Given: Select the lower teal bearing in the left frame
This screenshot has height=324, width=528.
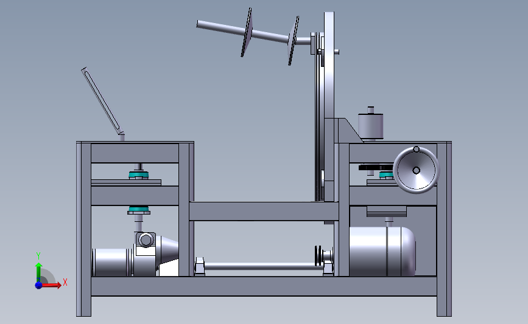Looking at the screenshot, I should pos(139,210).
